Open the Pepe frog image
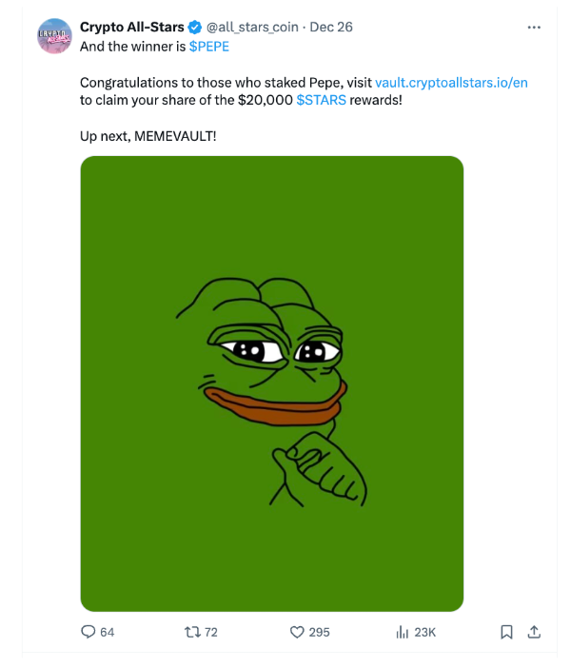 click(271, 383)
